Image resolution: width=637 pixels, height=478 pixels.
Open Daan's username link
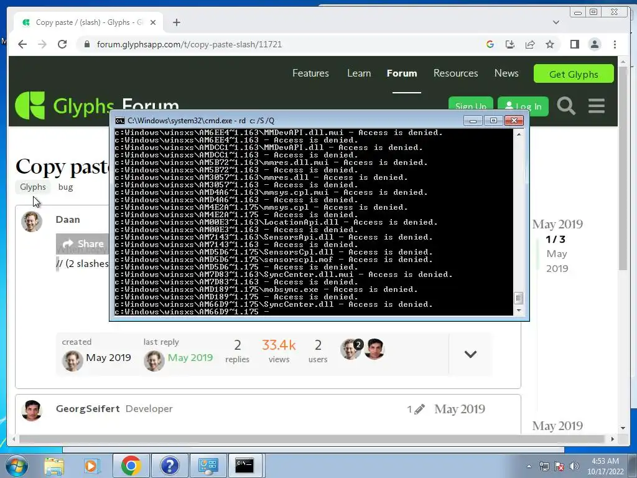[x=68, y=220]
